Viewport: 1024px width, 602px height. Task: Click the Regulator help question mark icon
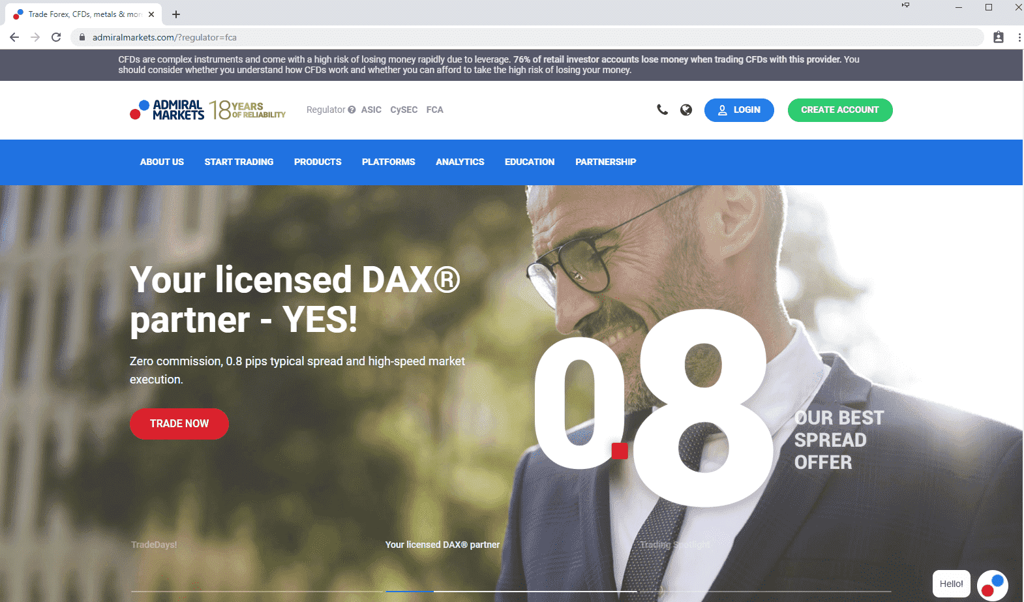pos(352,110)
